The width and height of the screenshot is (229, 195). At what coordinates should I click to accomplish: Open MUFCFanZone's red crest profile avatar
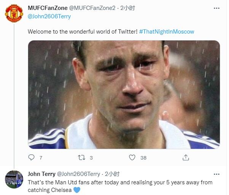click(14, 13)
